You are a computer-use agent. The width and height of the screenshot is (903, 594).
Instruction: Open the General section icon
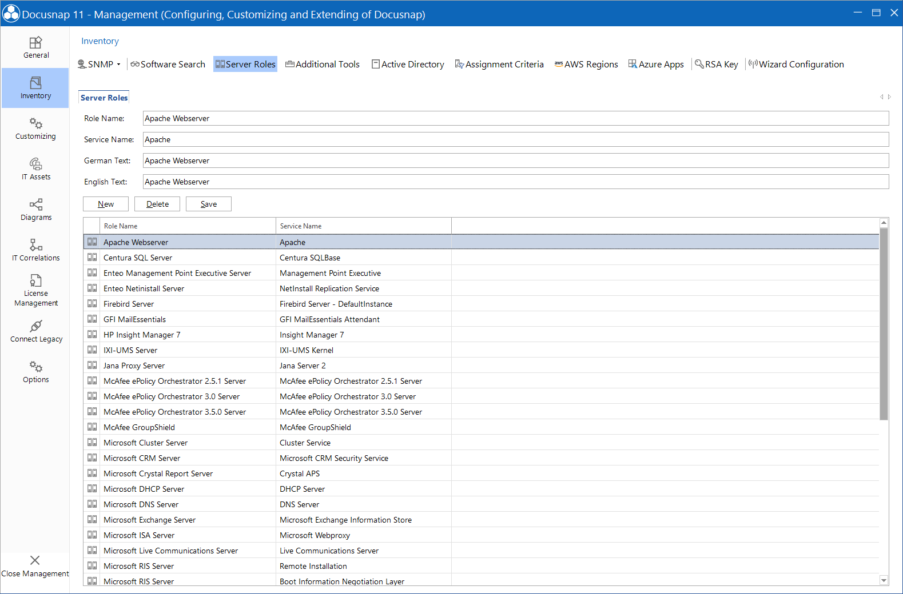click(x=35, y=43)
